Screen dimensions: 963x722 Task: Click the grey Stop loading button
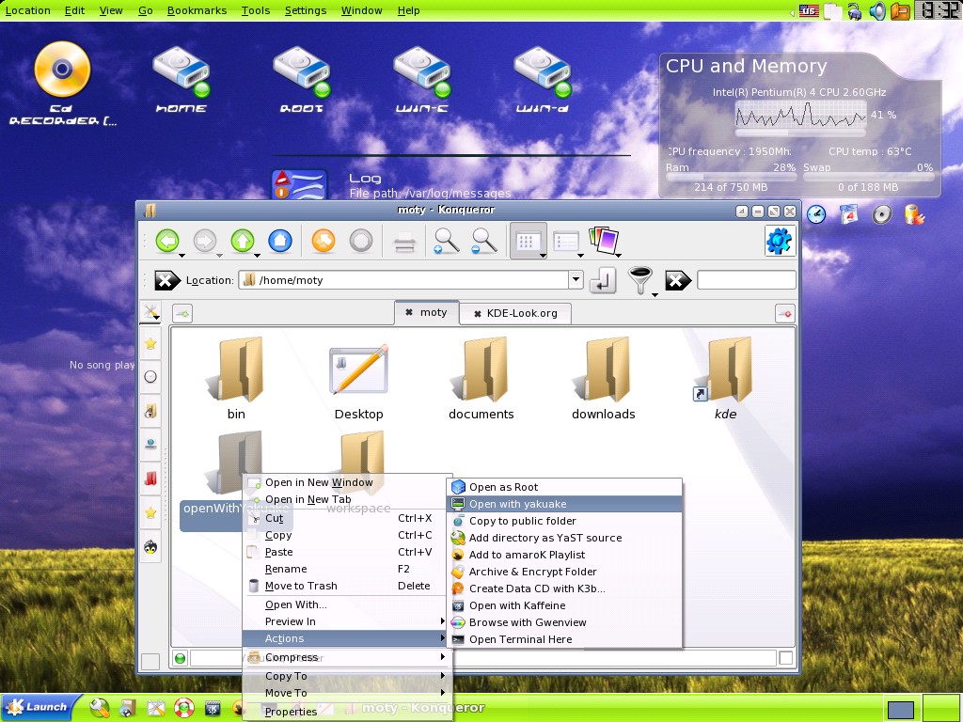pyautogui.click(x=361, y=241)
